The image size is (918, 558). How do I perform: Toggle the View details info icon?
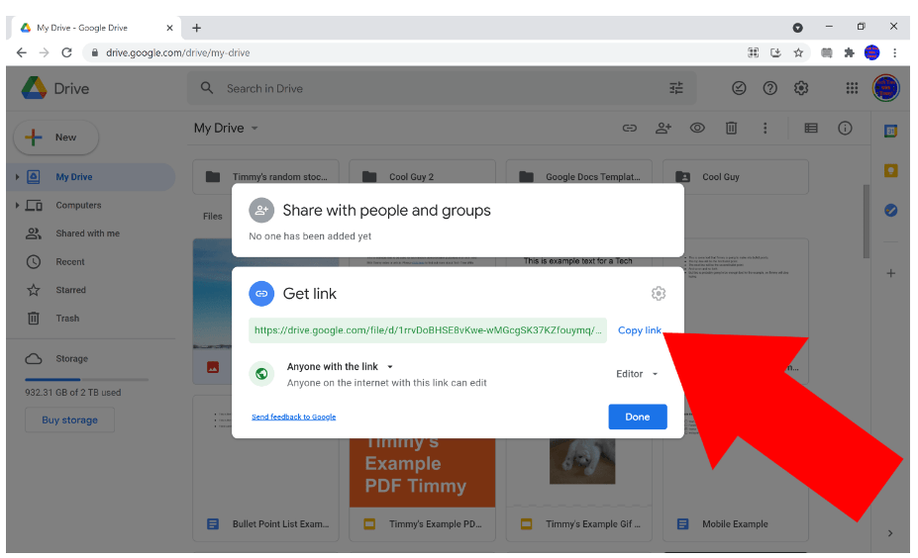click(845, 128)
